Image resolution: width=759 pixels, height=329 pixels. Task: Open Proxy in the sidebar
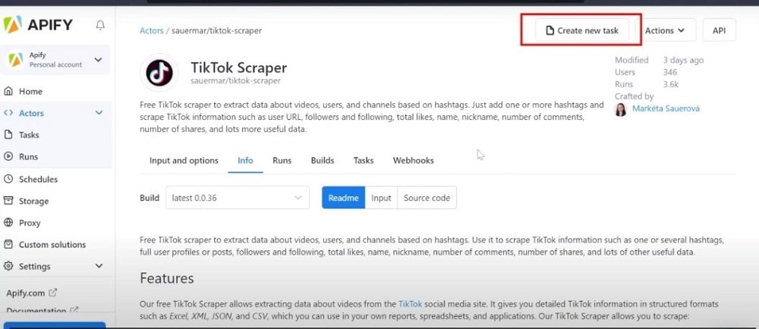(30, 223)
